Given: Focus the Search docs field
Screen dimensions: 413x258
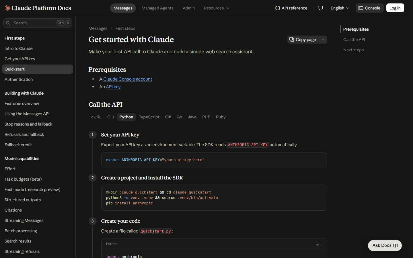Looking at the screenshot, I should tap(38, 23).
